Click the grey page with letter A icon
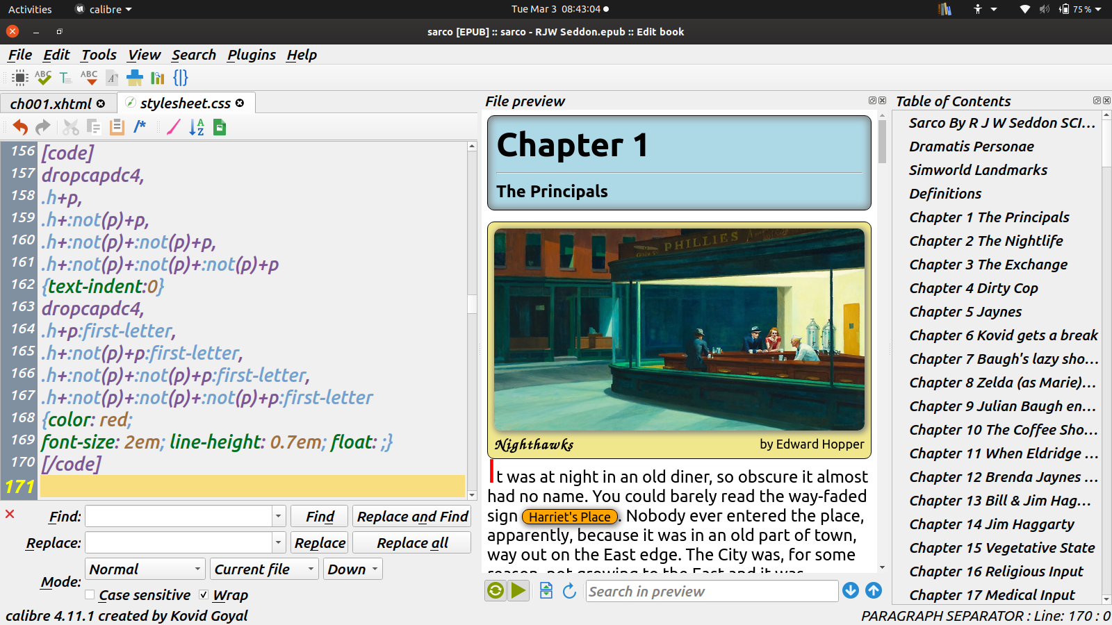1112x625 pixels. [x=112, y=78]
